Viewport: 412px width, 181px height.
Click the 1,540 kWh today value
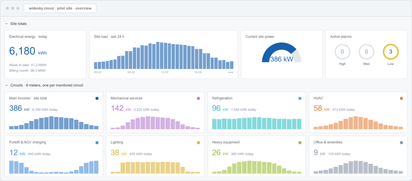tap(243, 110)
